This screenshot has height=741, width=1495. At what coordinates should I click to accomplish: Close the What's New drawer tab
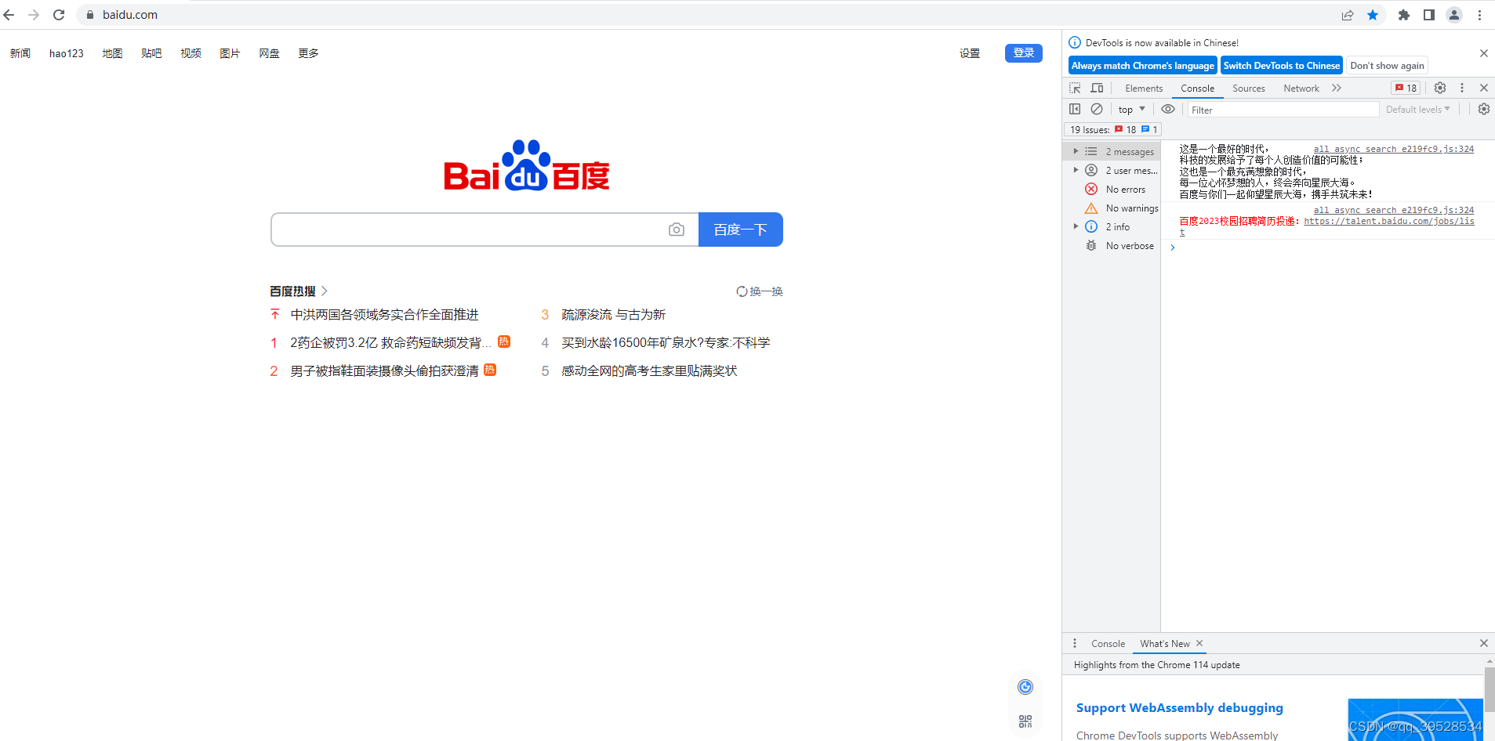(x=1199, y=643)
